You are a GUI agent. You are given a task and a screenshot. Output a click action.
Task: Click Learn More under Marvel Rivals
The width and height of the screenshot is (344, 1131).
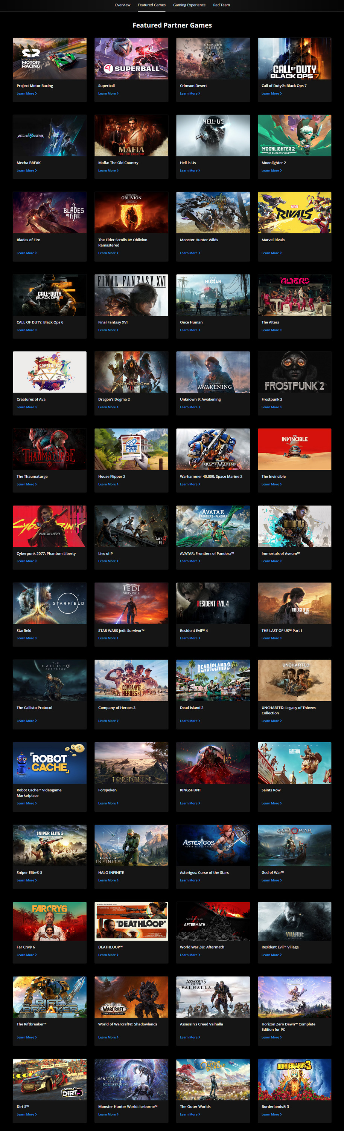click(x=272, y=253)
